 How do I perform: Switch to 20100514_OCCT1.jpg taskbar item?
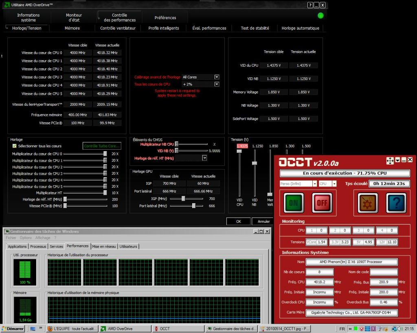click(x=285, y=329)
